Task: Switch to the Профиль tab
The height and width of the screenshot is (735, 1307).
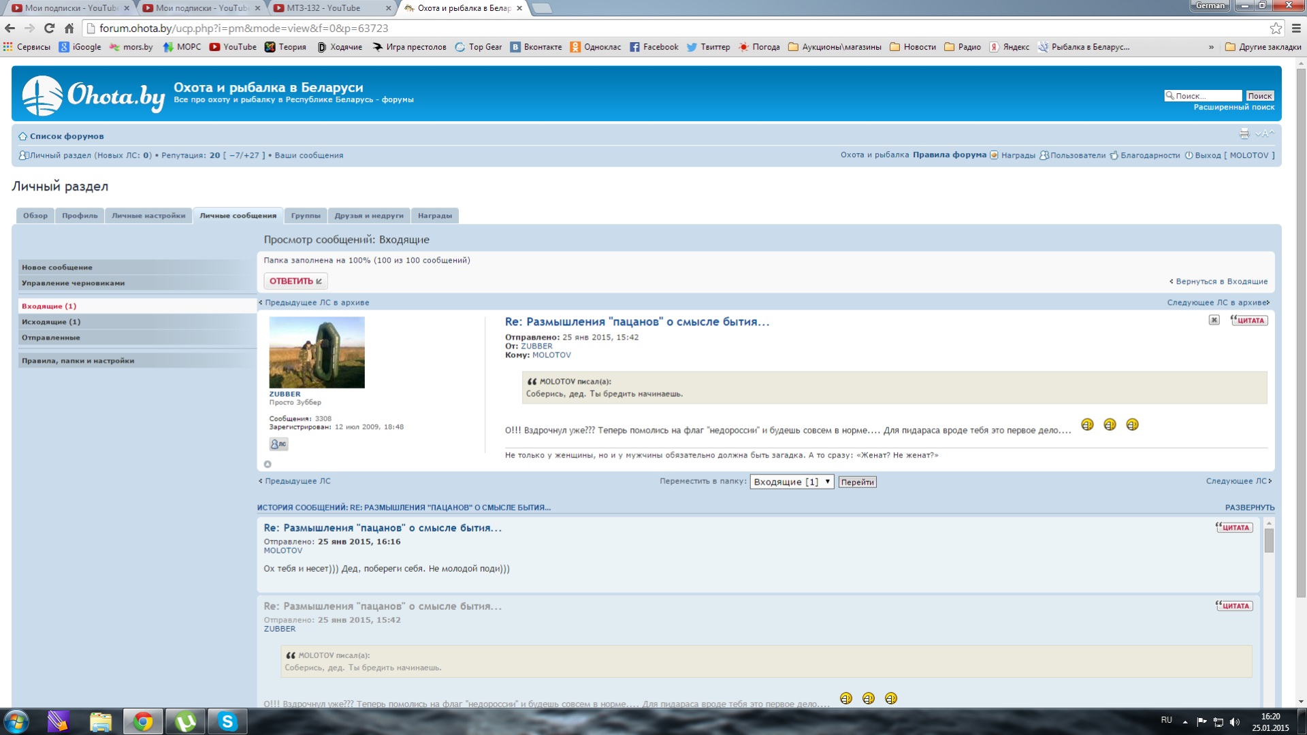Action: click(80, 216)
